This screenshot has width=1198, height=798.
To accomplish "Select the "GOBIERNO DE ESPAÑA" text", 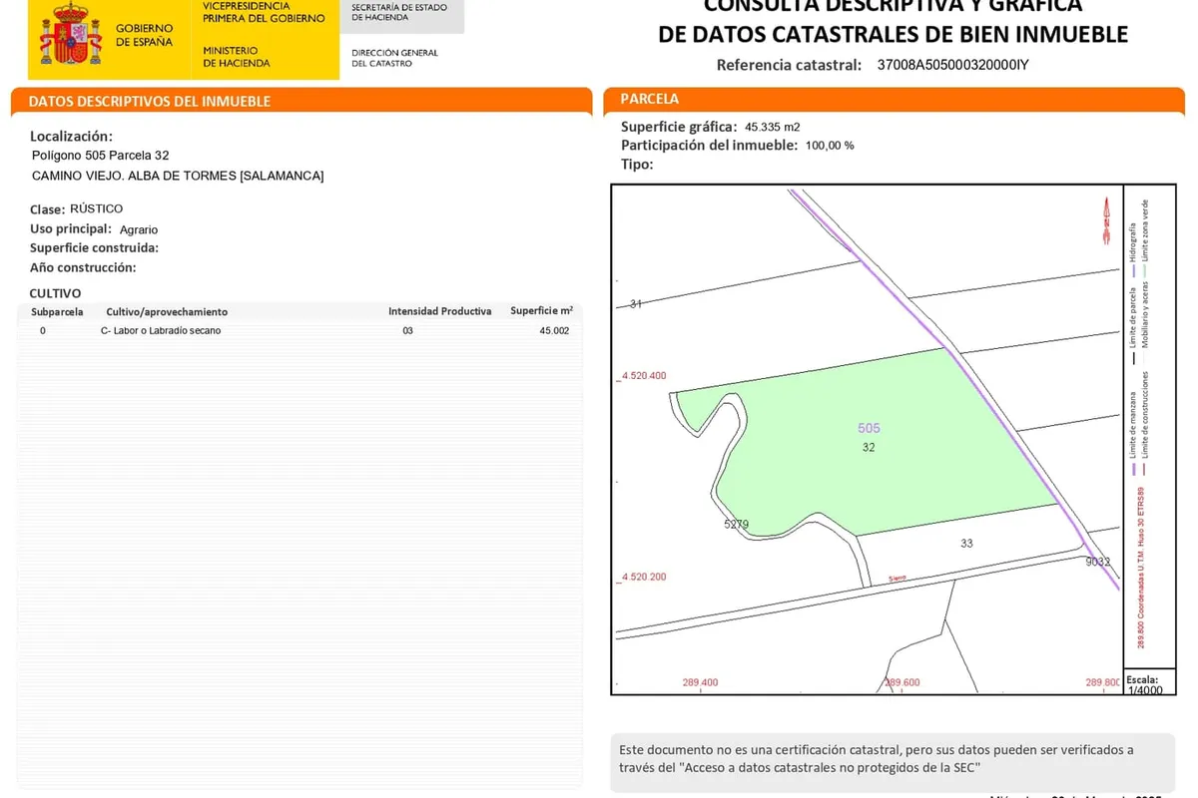I will (144, 35).
